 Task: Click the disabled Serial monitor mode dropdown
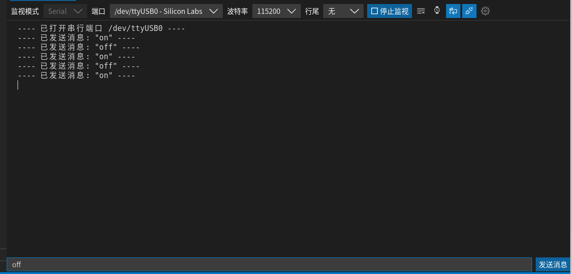(65, 11)
